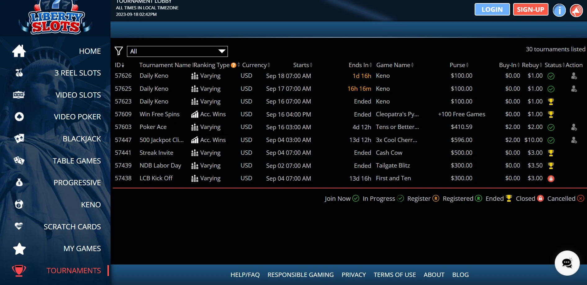Open BLACKJACK games

coord(82,139)
